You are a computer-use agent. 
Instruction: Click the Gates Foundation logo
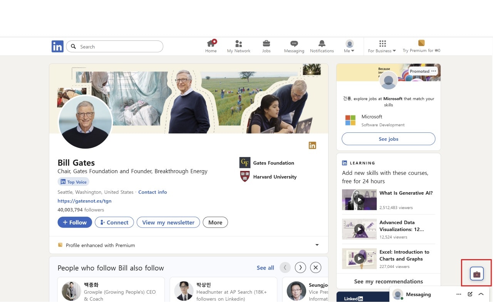coord(245,162)
